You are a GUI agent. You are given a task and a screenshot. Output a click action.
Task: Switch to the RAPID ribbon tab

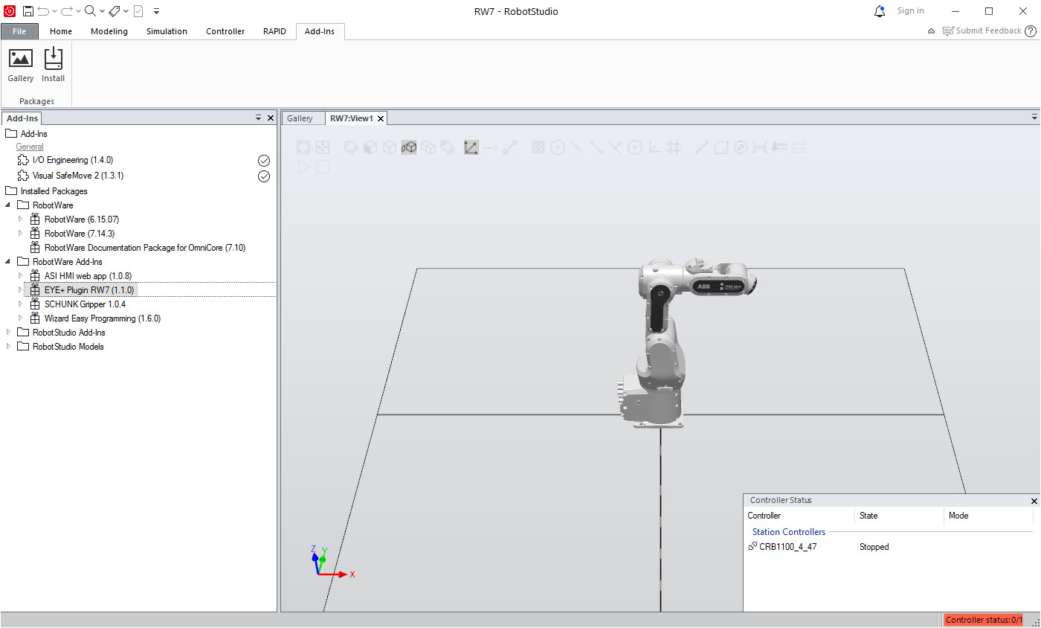(x=274, y=31)
